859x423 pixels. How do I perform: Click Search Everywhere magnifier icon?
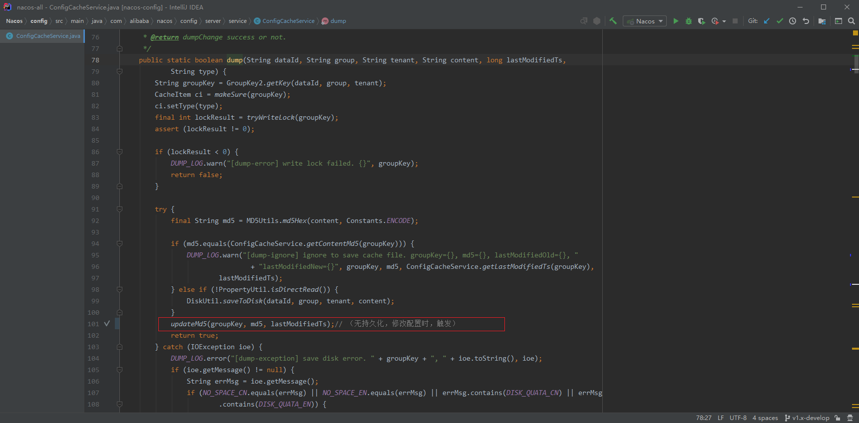pyautogui.click(x=852, y=21)
